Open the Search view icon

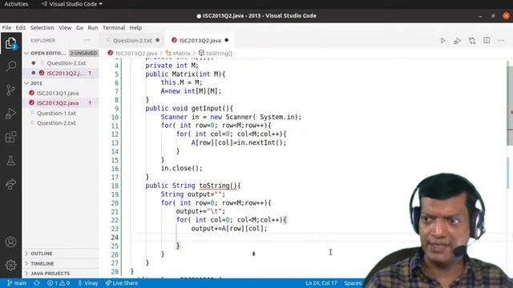(x=10, y=66)
